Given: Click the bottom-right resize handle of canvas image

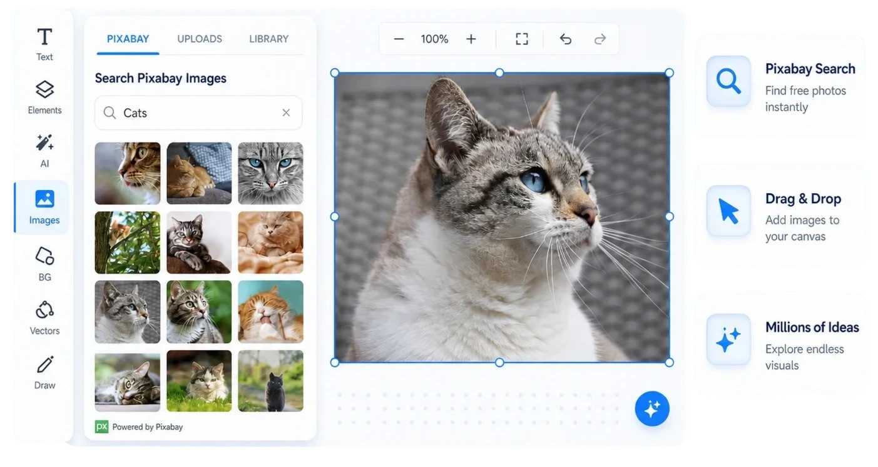Looking at the screenshot, I should coord(670,363).
